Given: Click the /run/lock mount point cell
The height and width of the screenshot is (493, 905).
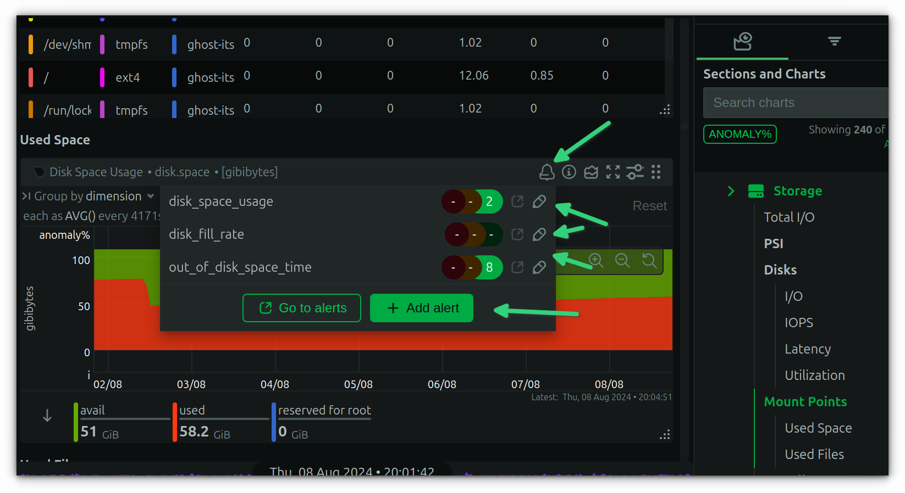Looking at the screenshot, I should pos(68,110).
